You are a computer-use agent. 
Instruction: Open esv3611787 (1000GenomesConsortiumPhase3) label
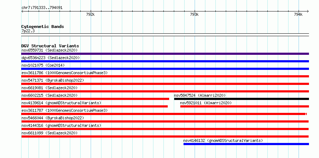[x=65, y=110]
